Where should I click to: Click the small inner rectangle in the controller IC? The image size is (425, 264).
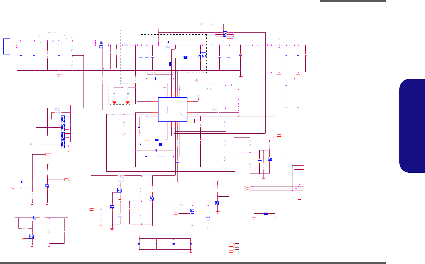pos(174,109)
